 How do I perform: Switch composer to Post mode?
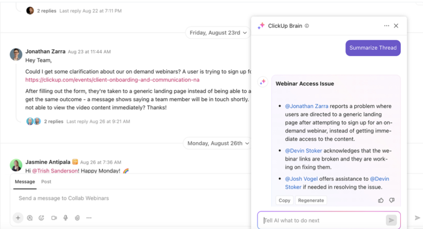[x=46, y=182]
